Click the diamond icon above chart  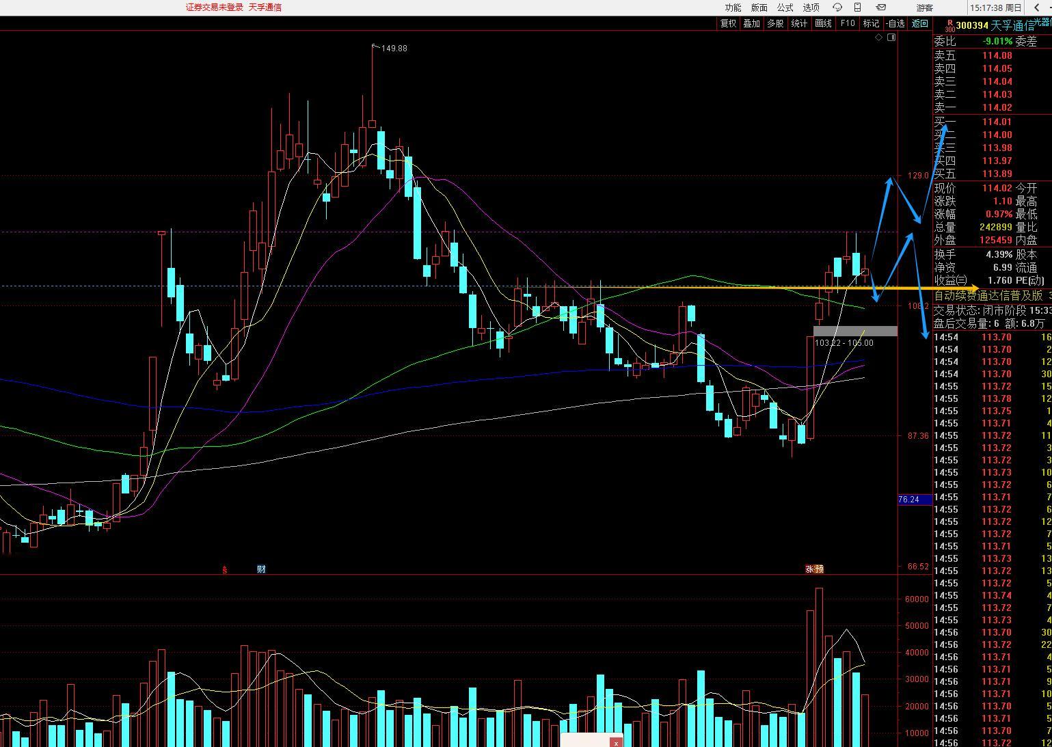(x=879, y=38)
